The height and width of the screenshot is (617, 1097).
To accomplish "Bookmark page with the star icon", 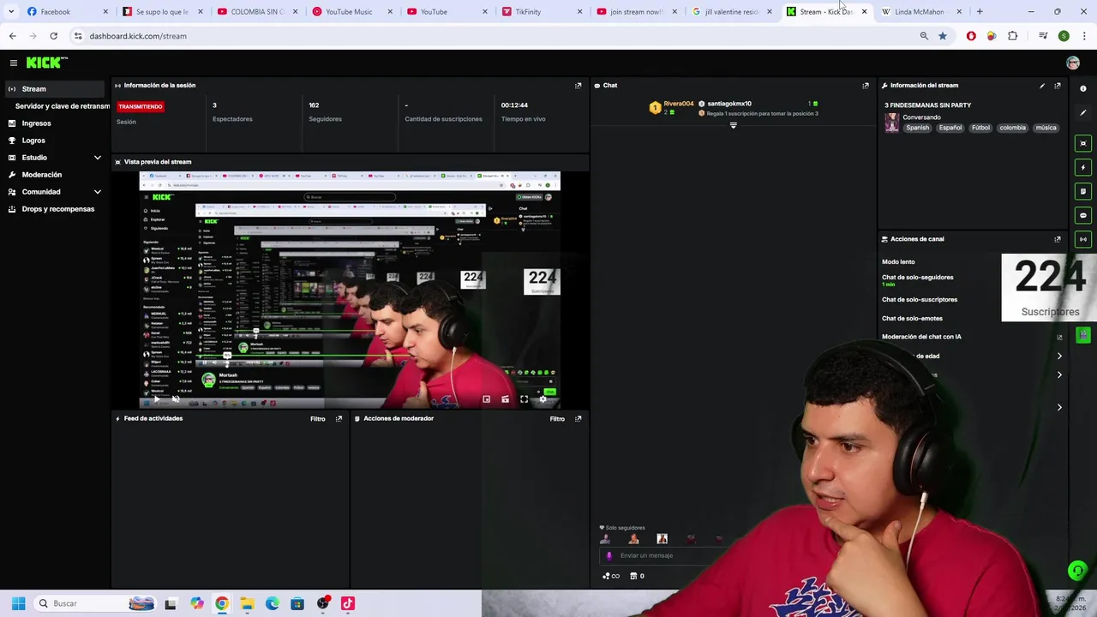I will click(943, 36).
